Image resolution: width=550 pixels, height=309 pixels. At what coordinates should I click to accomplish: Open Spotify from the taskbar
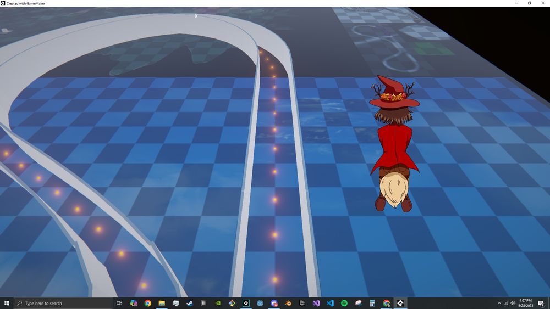click(x=344, y=303)
